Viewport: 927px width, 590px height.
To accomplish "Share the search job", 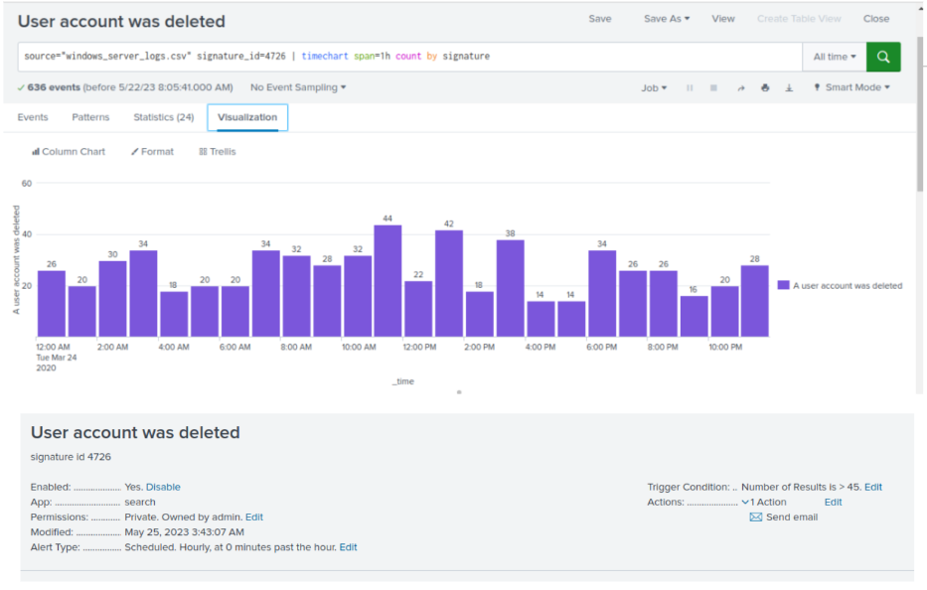I will click(x=741, y=87).
